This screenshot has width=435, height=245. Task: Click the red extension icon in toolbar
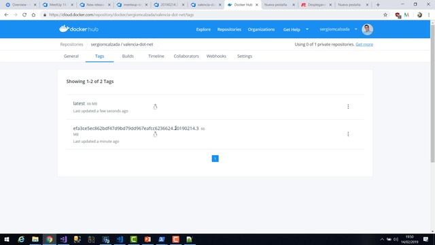tap(398, 15)
